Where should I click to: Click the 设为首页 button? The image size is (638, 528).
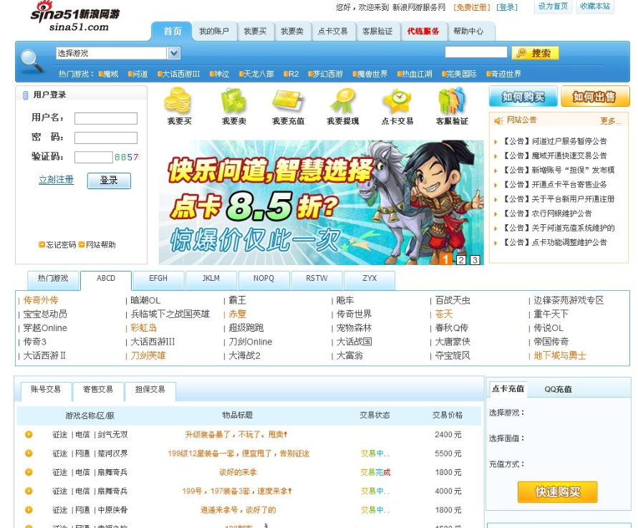[553, 6]
